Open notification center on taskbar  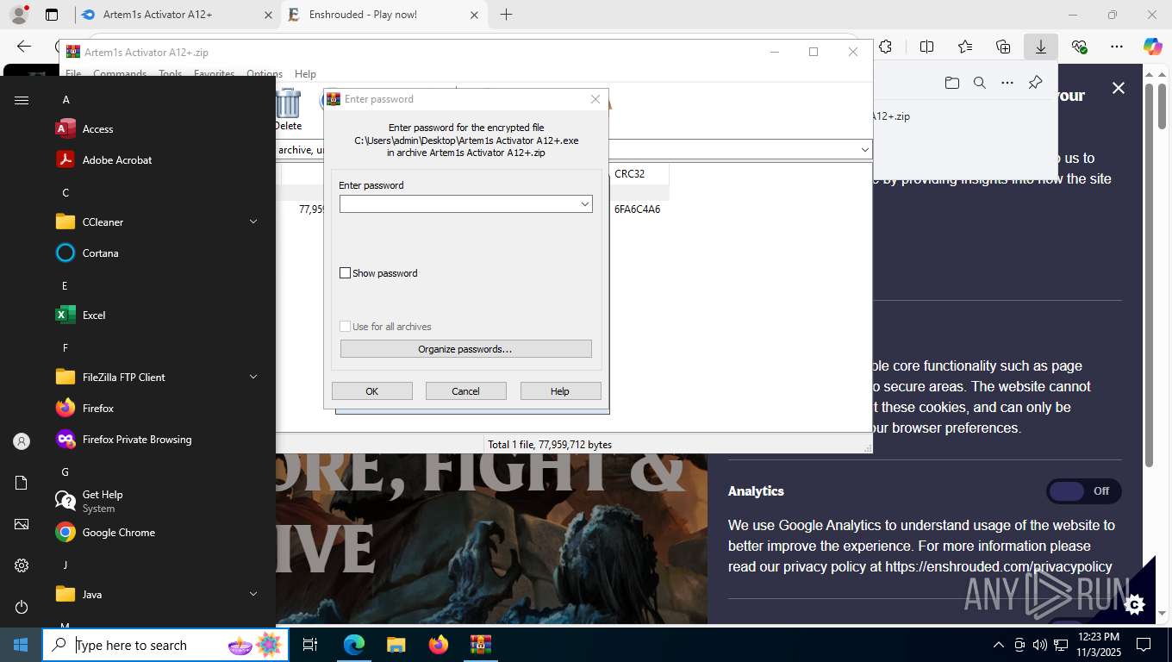pyautogui.click(x=1144, y=645)
